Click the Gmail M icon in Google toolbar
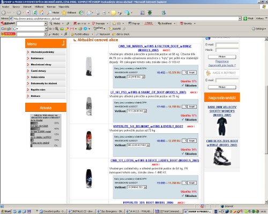Screen dimensions: 268x214 tap(72, 29)
